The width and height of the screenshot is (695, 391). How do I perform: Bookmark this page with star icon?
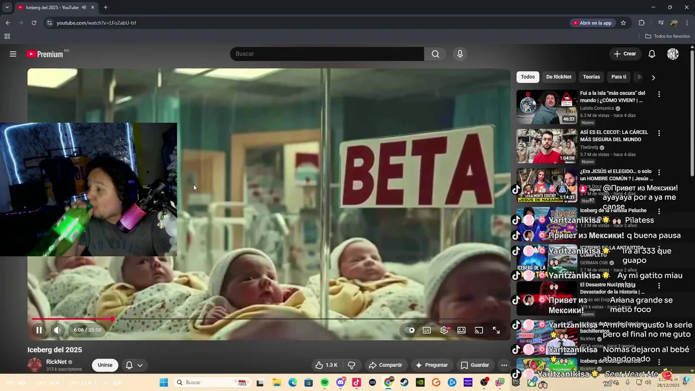(x=623, y=23)
